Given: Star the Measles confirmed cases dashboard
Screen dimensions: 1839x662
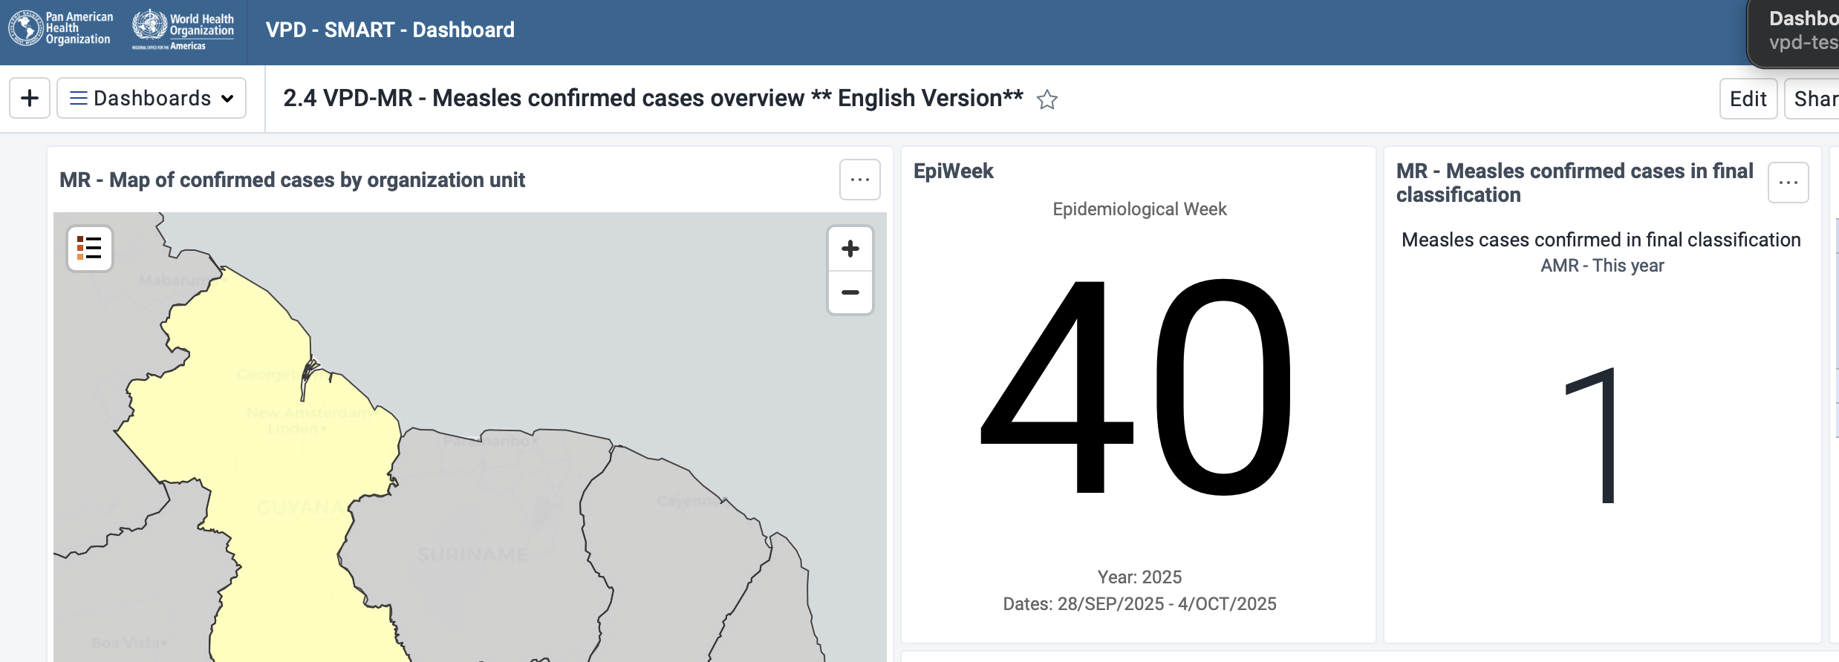Looking at the screenshot, I should point(1047,99).
